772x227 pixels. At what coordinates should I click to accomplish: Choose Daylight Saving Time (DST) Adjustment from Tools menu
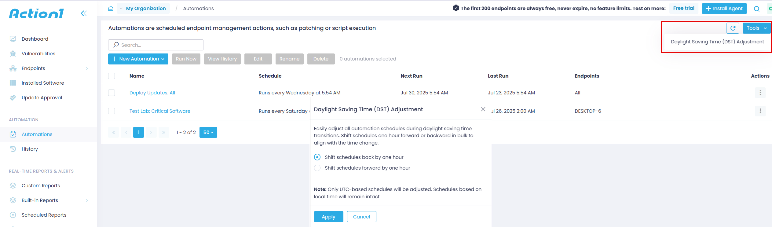[x=717, y=42]
